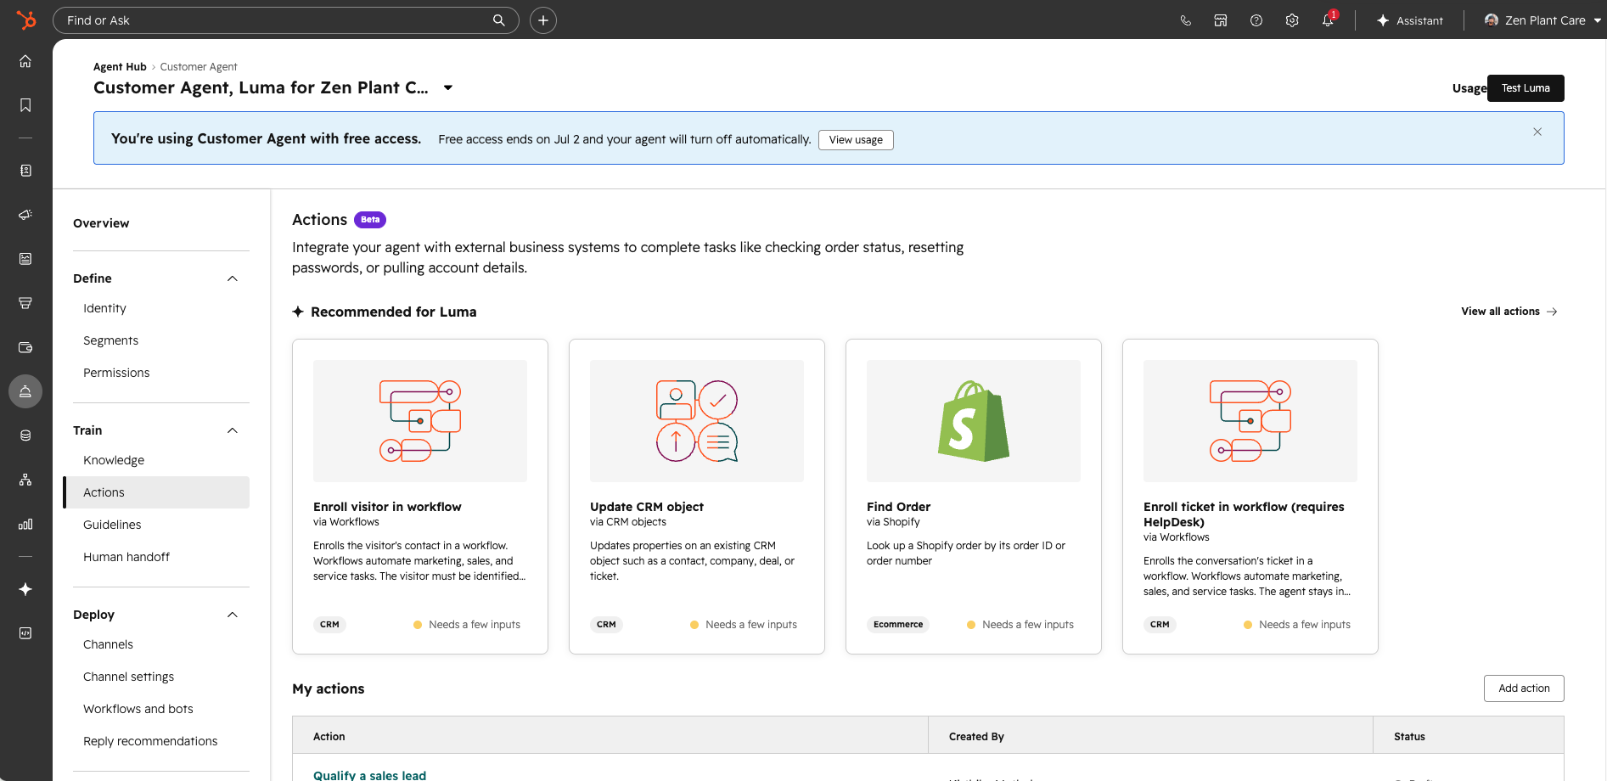Click the Usage link
Image resolution: width=1607 pixels, height=781 pixels.
point(1469,88)
